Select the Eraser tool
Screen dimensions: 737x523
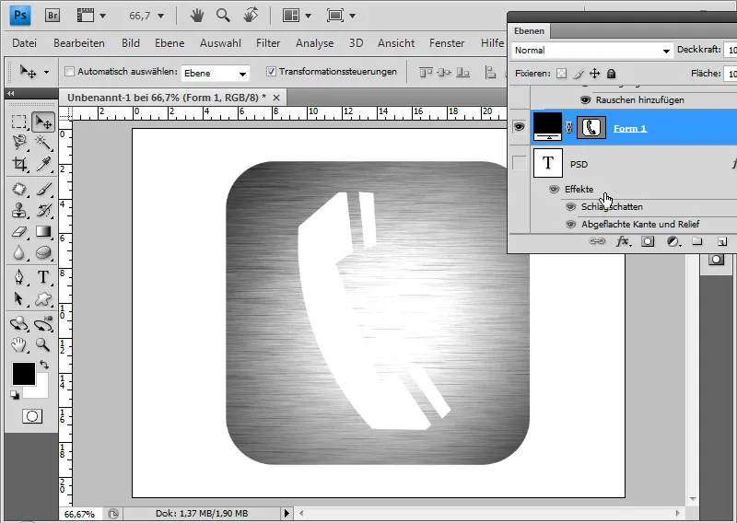[18, 232]
